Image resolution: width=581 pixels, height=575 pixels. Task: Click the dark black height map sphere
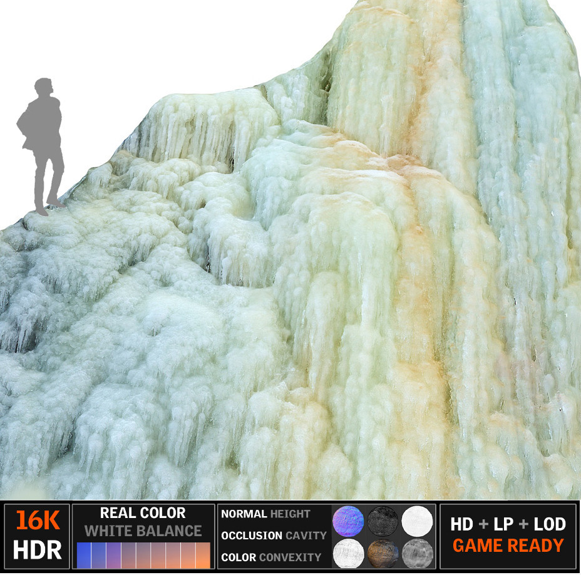pyautogui.click(x=383, y=521)
